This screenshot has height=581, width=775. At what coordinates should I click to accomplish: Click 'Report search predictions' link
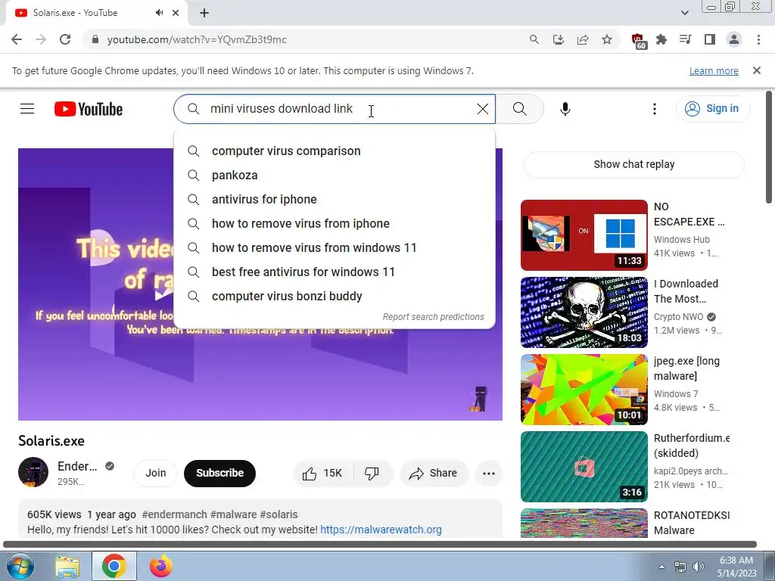coord(434,317)
